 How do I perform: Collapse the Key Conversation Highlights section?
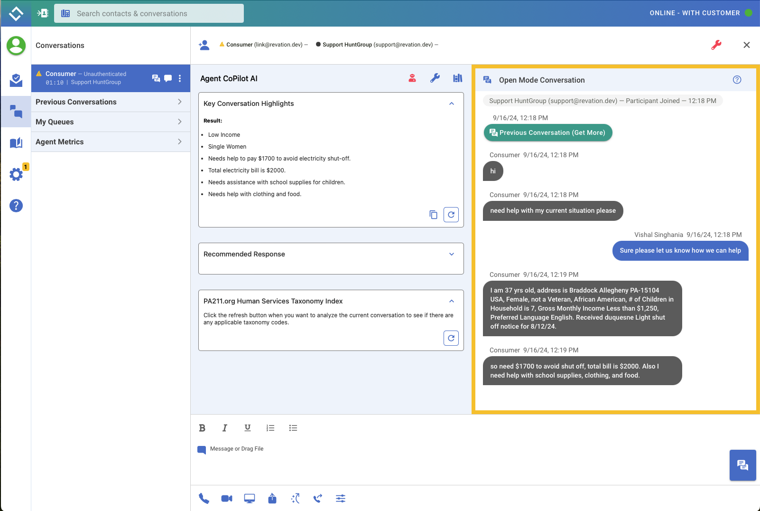tap(451, 104)
